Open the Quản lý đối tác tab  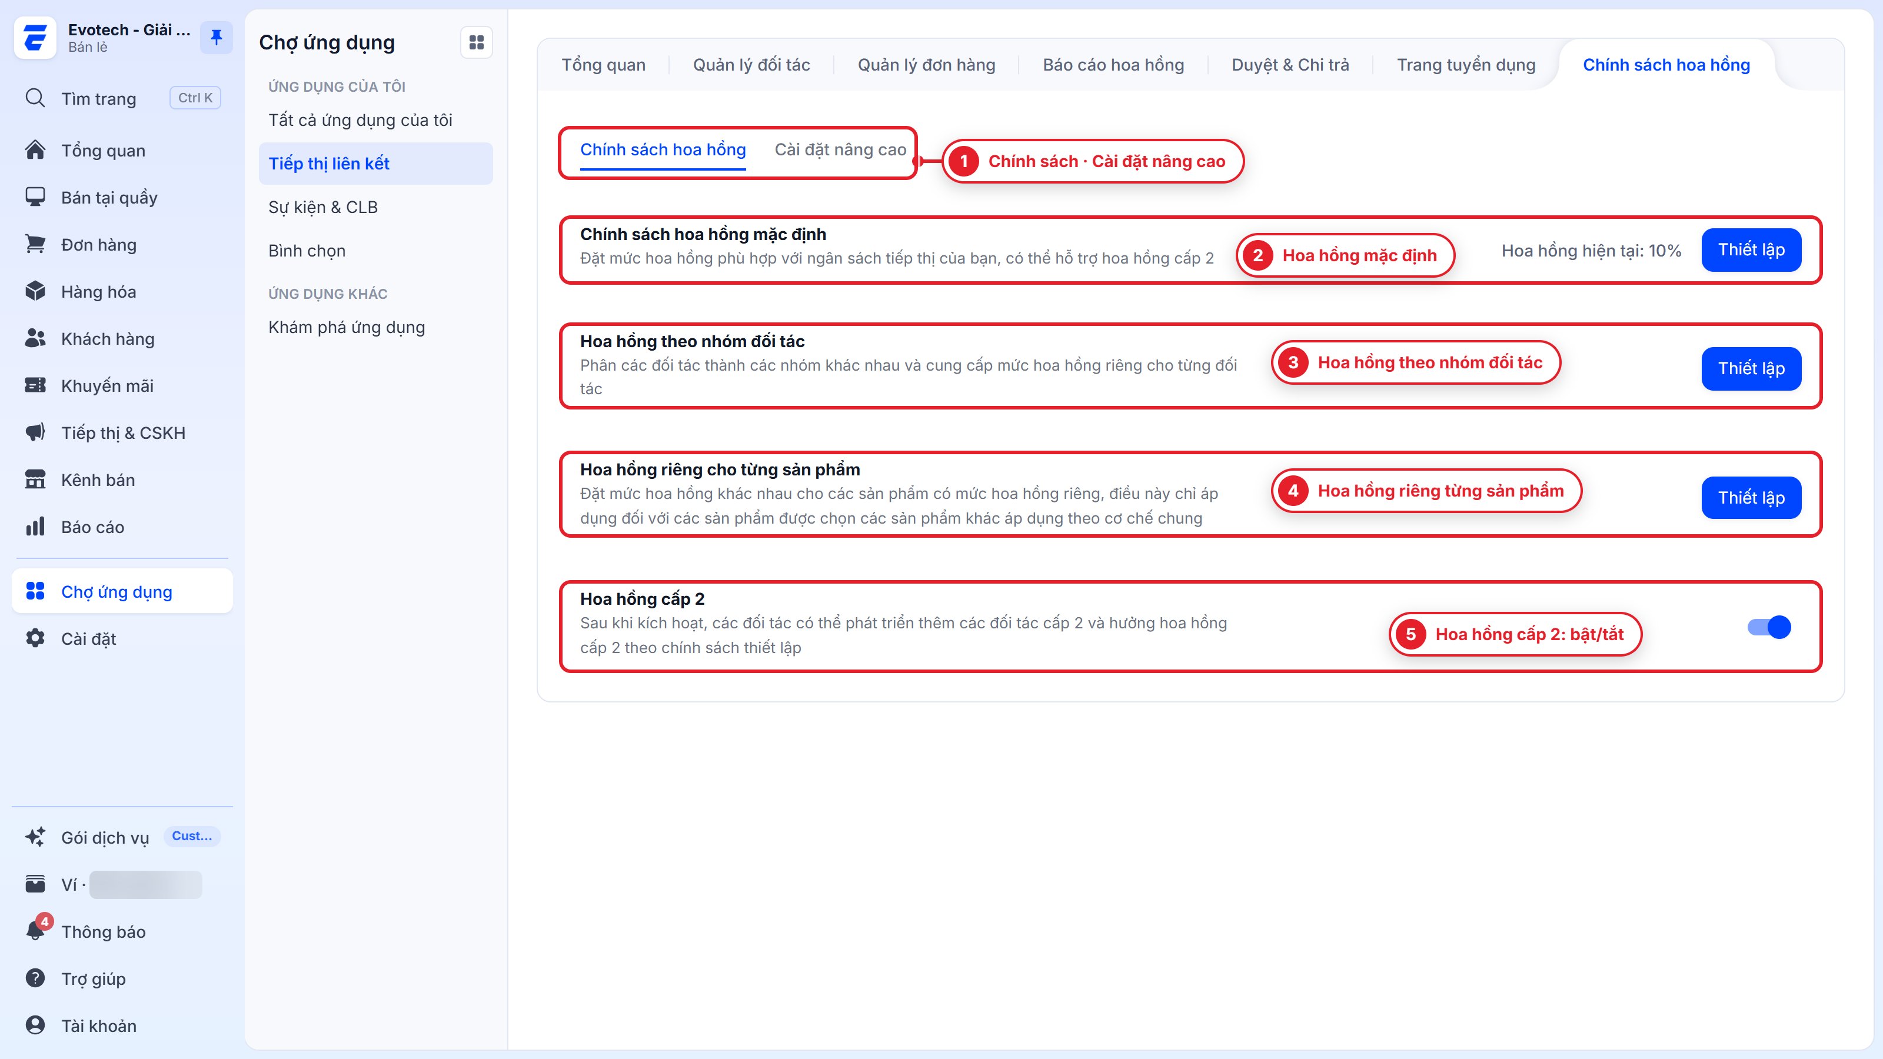tap(751, 65)
